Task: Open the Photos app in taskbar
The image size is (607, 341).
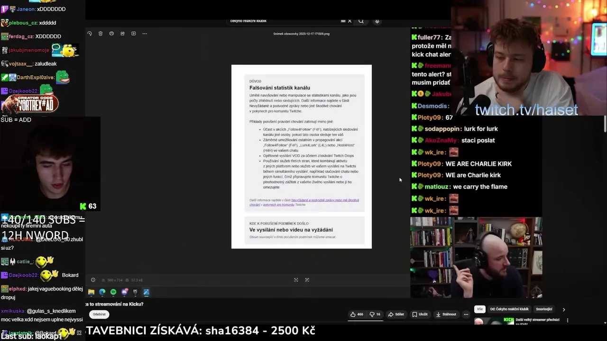Action: coord(146,292)
